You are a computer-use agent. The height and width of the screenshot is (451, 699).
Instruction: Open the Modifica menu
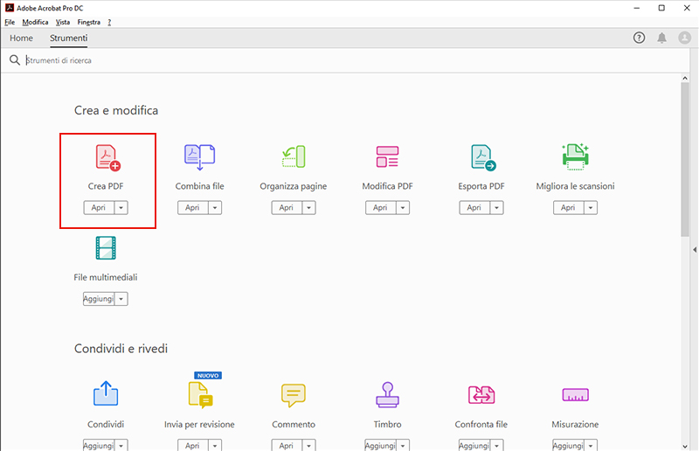[x=35, y=22]
